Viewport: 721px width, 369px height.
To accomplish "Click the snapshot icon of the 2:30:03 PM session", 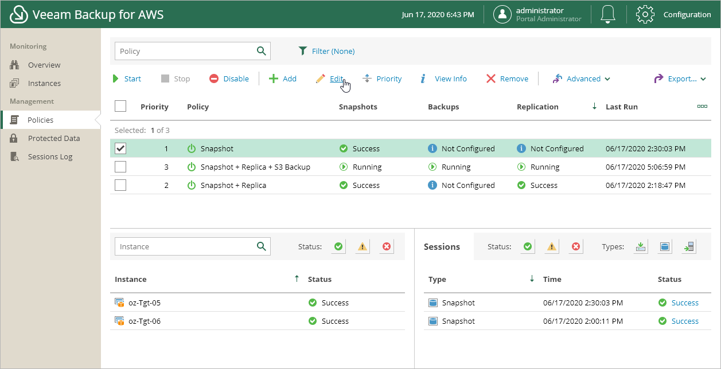I will point(433,303).
